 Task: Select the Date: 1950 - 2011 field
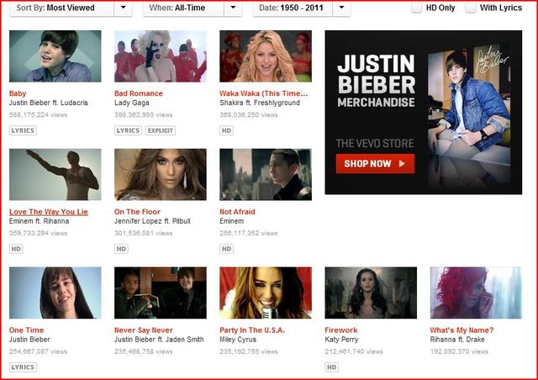click(x=302, y=8)
